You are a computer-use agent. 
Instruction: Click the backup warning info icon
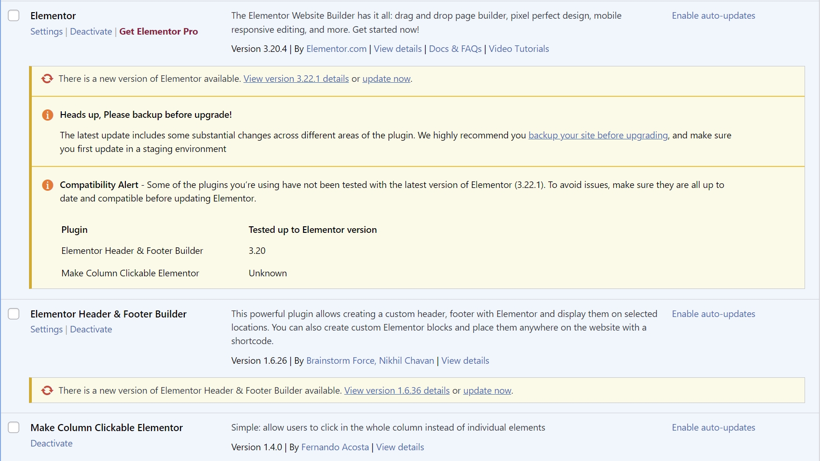pyautogui.click(x=48, y=115)
